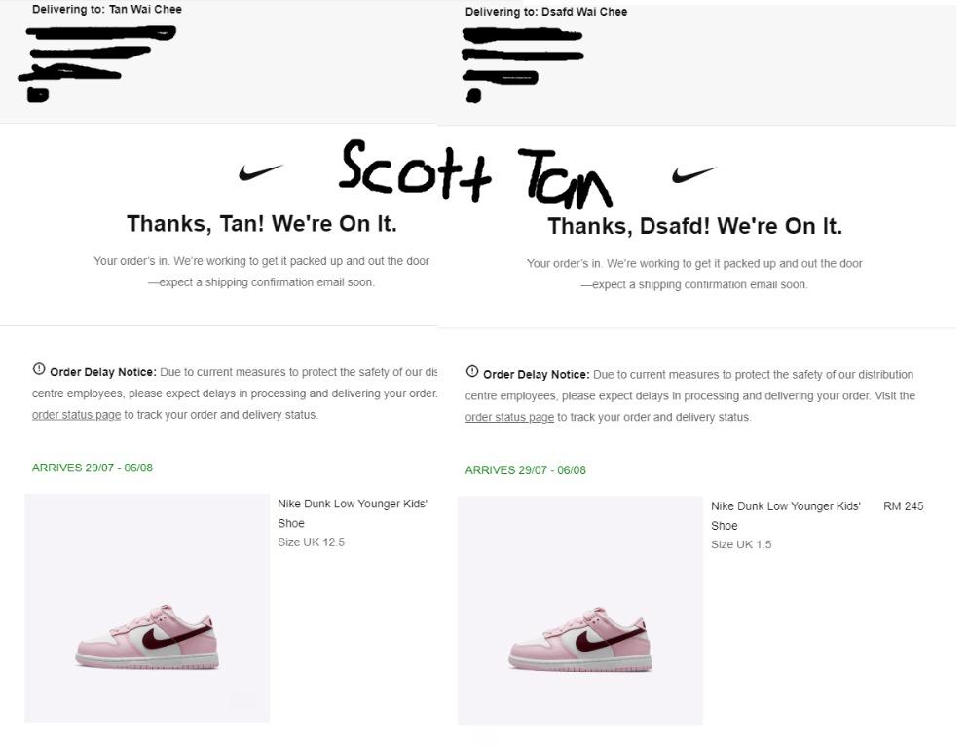
Task: Click the left Nike swoosh logo
Action: (261, 172)
